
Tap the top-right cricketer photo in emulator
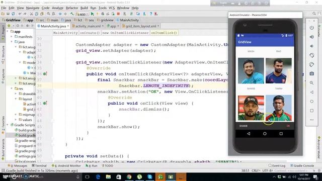click(278, 71)
